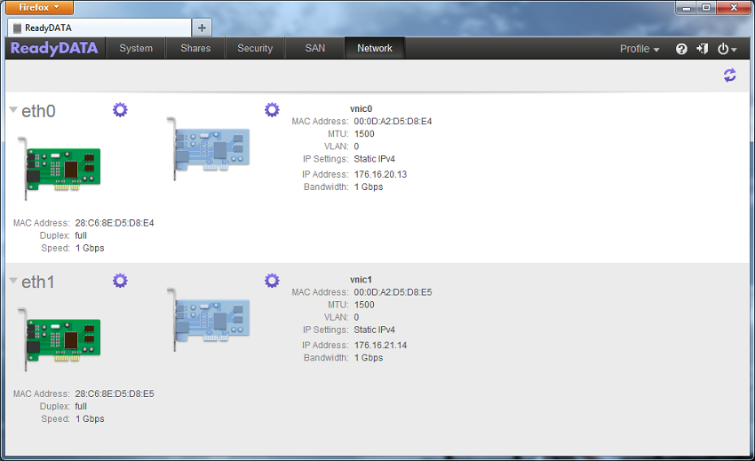
Task: Open the vnic1 settings gear
Action: pos(272,281)
